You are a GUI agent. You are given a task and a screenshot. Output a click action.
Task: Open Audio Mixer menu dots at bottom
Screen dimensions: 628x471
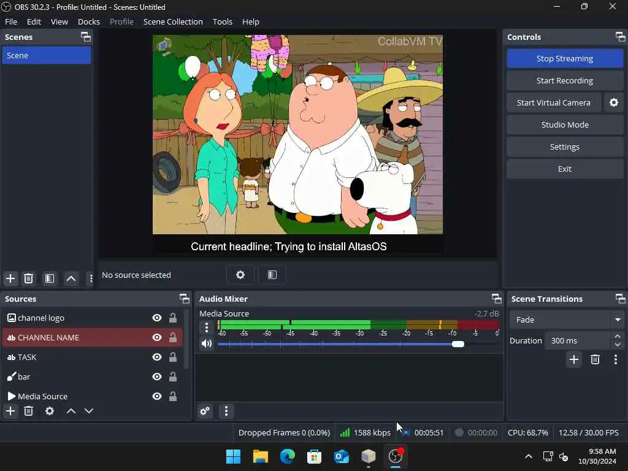pos(226,411)
